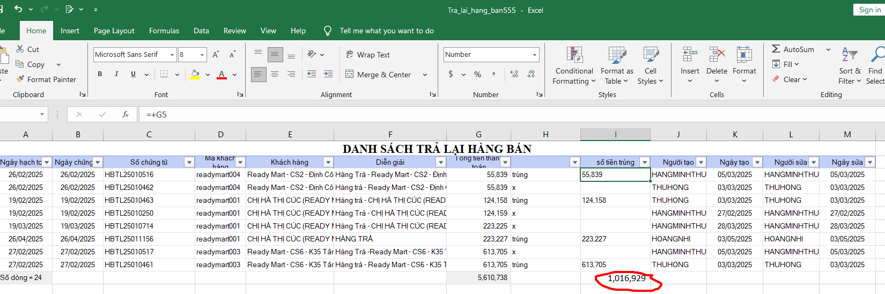Toggle Bold formatting
Screen dimensions: 885x294
click(100, 74)
